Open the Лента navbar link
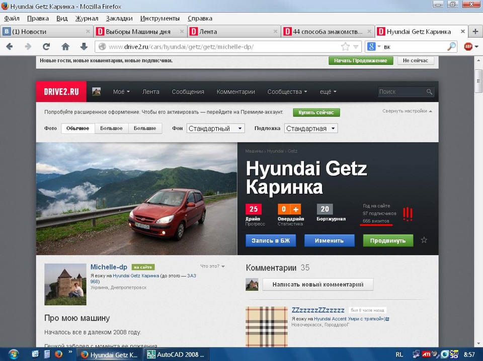 tap(150, 92)
